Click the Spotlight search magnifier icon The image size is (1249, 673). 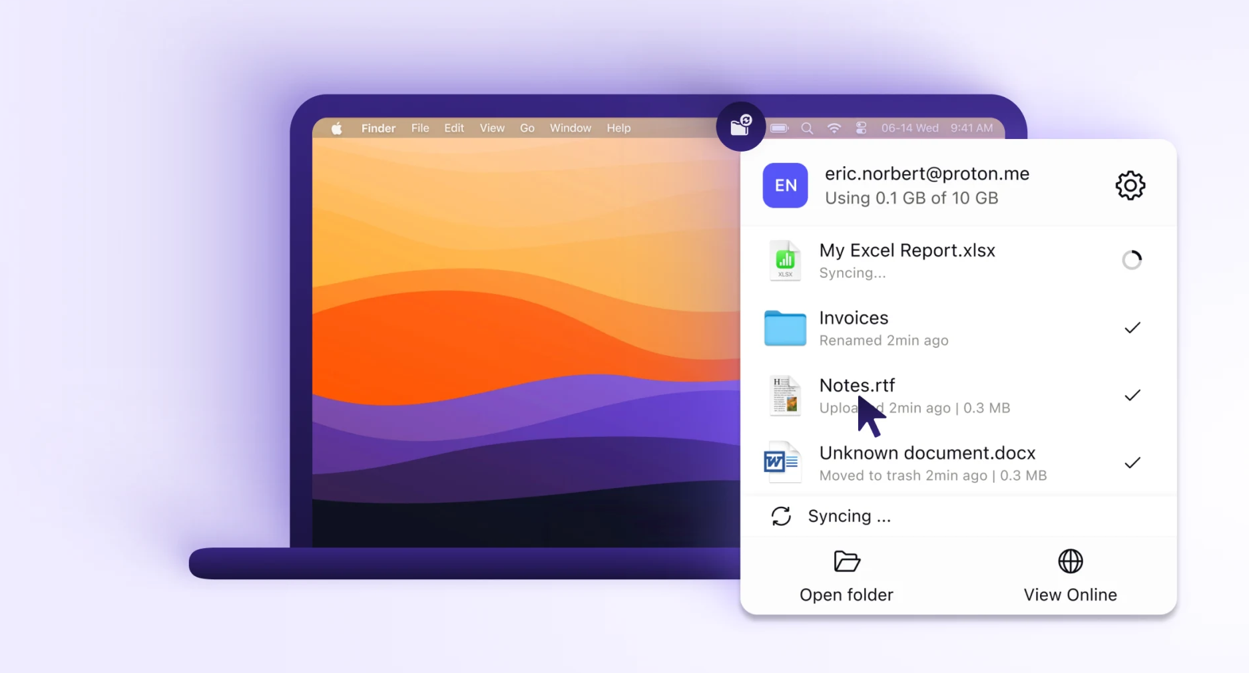pyautogui.click(x=807, y=128)
